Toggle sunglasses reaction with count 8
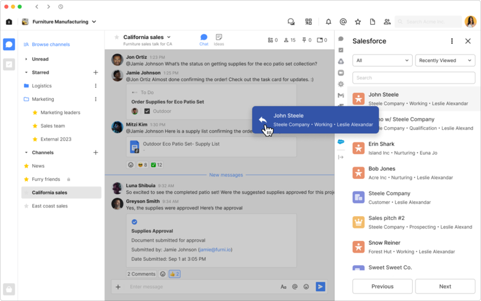Screen dimensions: 481x301 pyautogui.click(x=142, y=165)
